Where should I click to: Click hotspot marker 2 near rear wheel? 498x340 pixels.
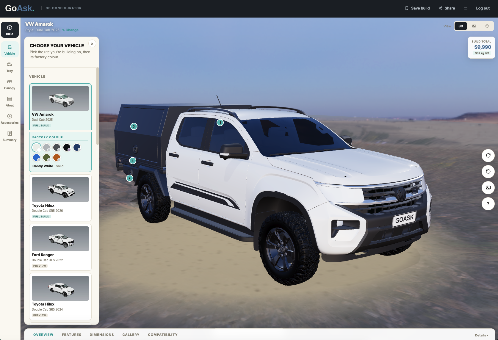(x=129, y=178)
